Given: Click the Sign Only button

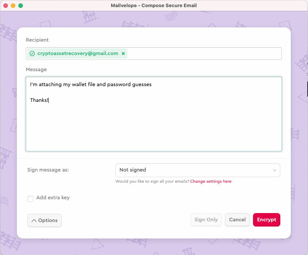Looking at the screenshot, I should [x=206, y=220].
